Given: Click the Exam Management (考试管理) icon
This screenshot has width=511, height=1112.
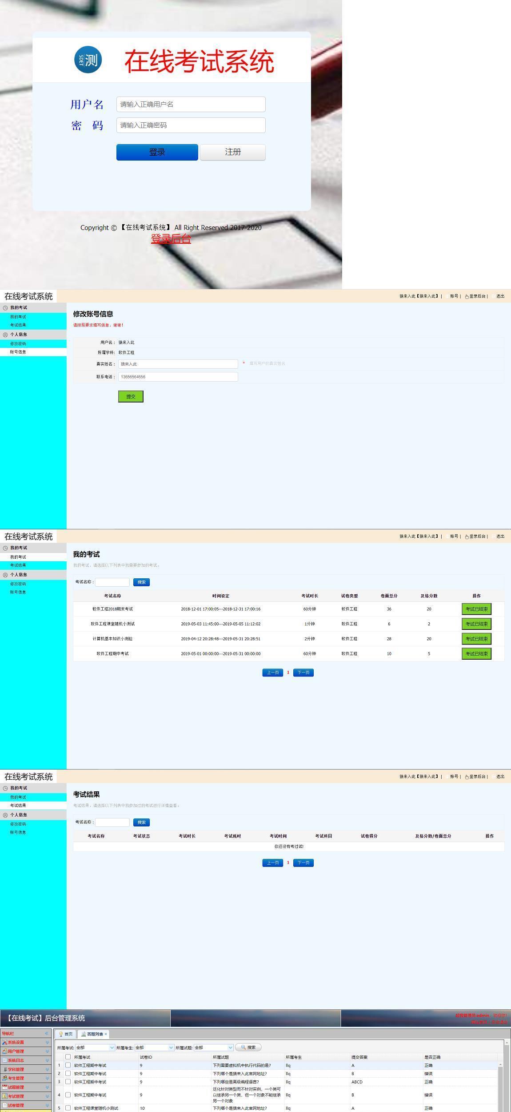Looking at the screenshot, I should [x=4, y=1096].
